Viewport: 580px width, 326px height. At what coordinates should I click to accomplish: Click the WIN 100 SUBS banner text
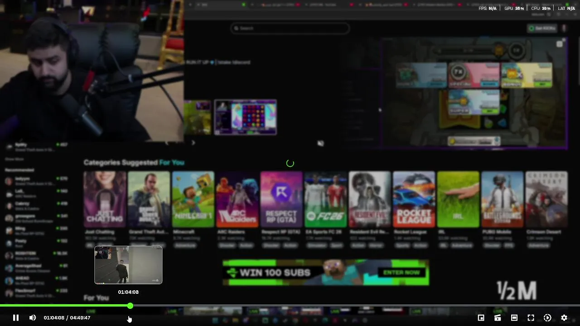(x=275, y=273)
